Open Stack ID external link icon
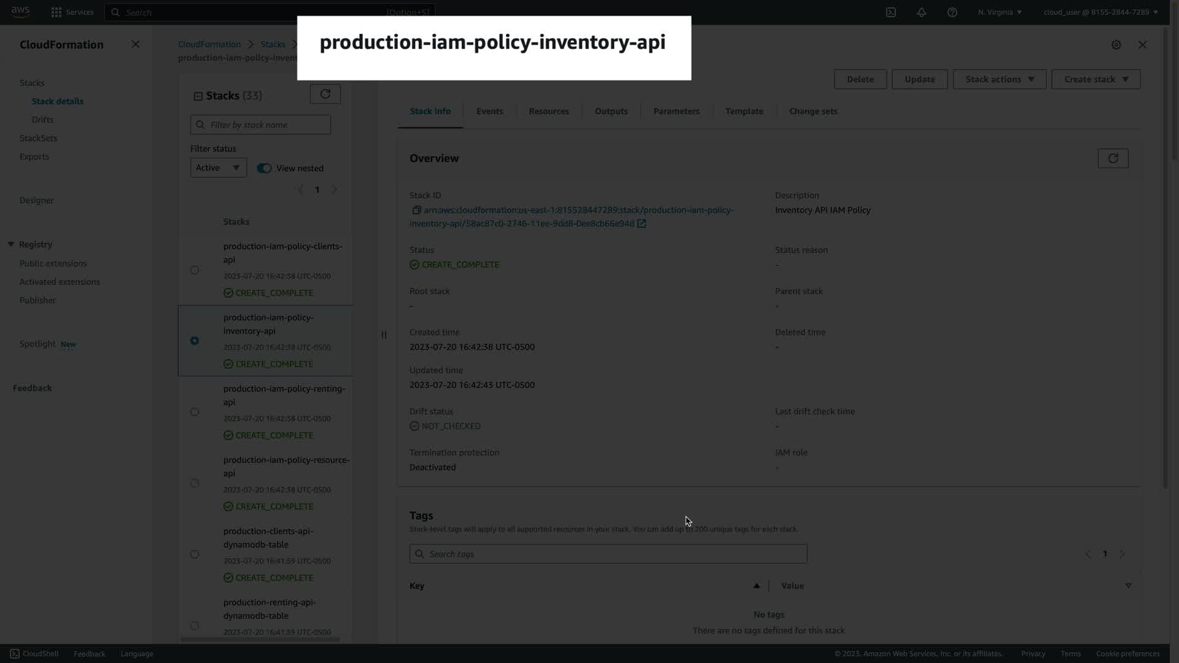 (x=642, y=223)
